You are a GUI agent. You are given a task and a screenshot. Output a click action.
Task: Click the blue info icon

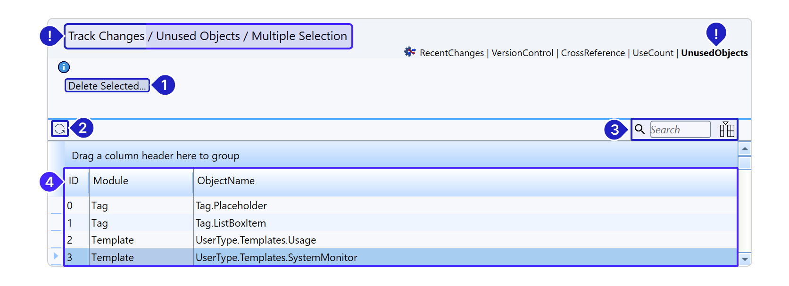(x=64, y=67)
